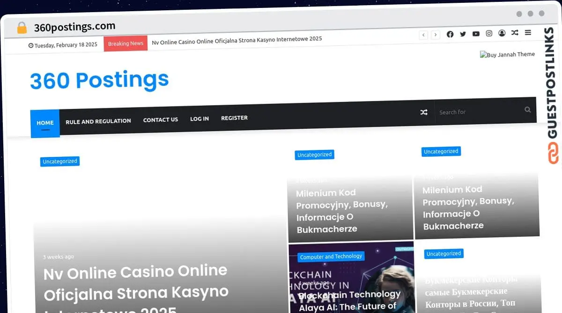Click the Twitter bird icon
The width and height of the screenshot is (562, 313).
(x=463, y=34)
